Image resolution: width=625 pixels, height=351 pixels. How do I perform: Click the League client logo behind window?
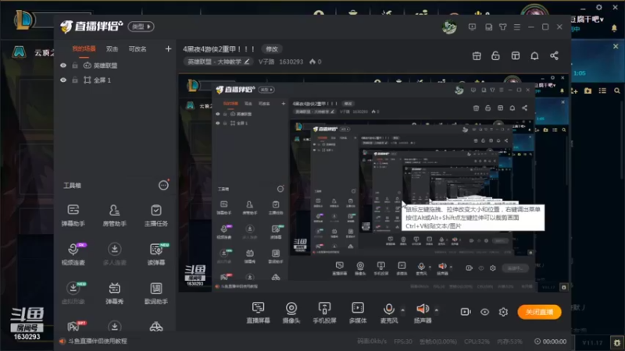(x=23, y=20)
